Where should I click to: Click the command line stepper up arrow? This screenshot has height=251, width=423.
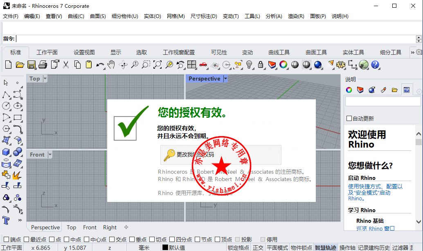pyautogui.click(x=418, y=38)
